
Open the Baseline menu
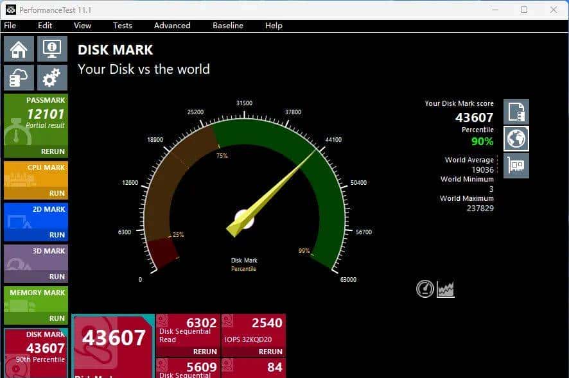point(228,26)
